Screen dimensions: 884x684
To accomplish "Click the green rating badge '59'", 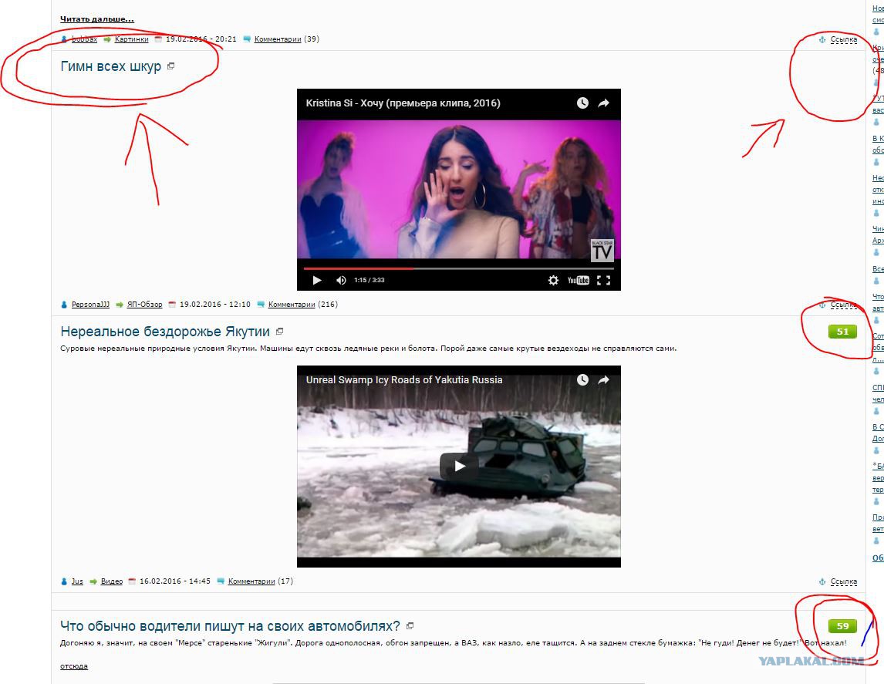I will (842, 626).
